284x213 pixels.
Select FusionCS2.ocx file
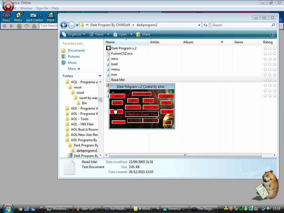point(121,54)
